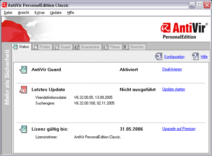212x156 pixels.
Task: Switch to the Planer tab
Action: (112, 47)
